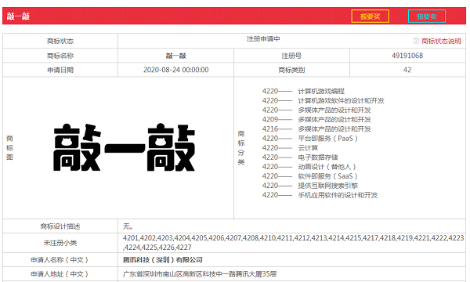470x282 pixels.
Task: Select registration number 49191068
Action: pos(407,56)
